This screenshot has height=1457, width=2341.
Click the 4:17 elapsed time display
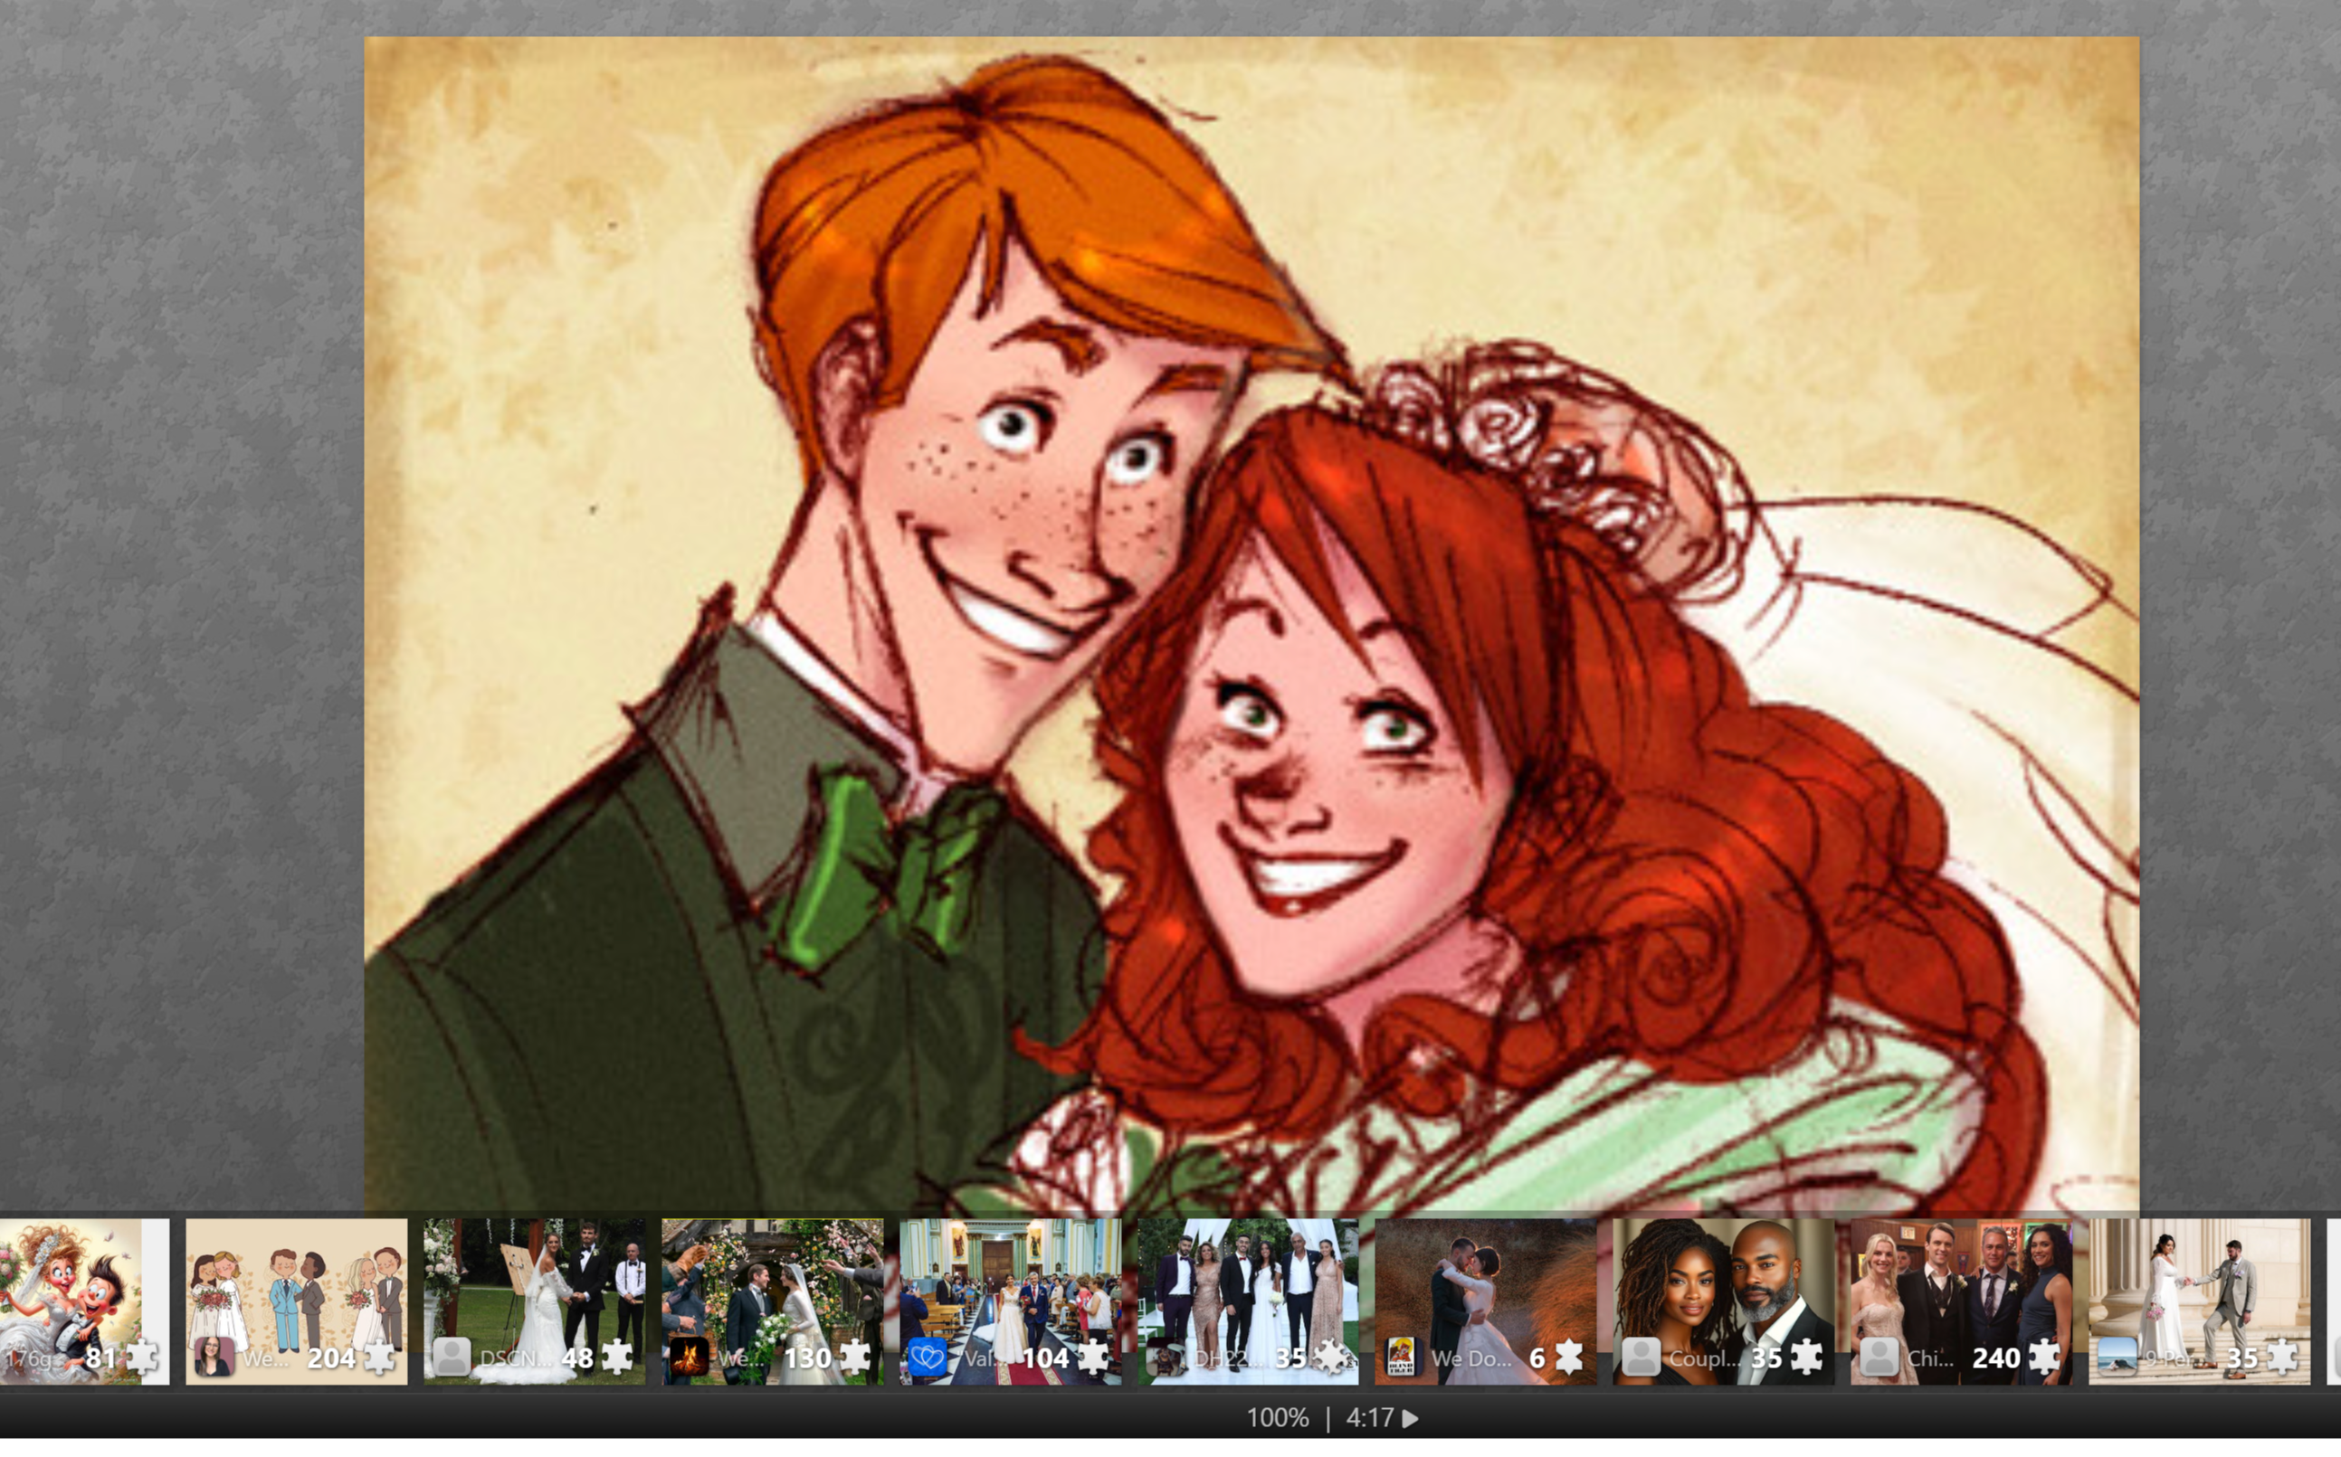pos(1369,1418)
